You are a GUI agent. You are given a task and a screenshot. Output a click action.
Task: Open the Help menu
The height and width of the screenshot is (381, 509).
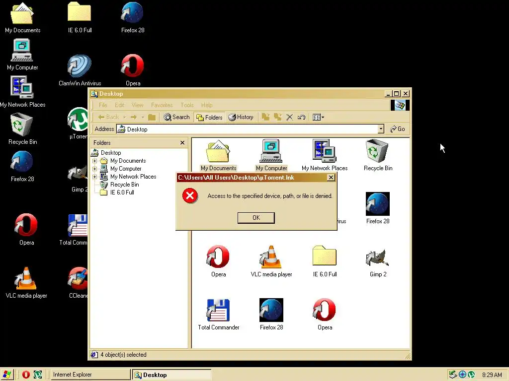pos(206,105)
